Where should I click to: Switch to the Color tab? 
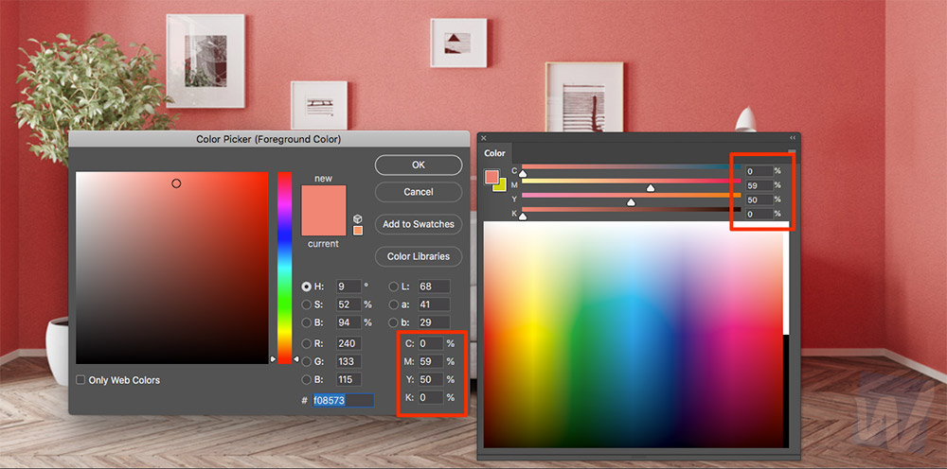pos(494,153)
